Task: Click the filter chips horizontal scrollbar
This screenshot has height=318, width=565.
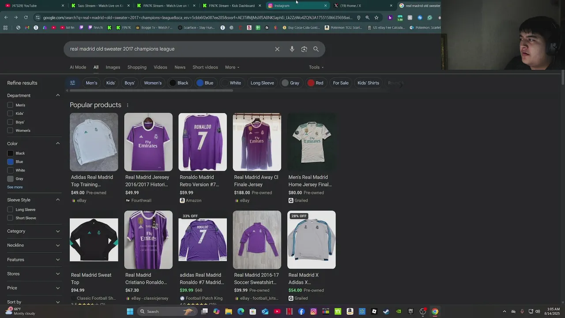Action: click(x=151, y=91)
